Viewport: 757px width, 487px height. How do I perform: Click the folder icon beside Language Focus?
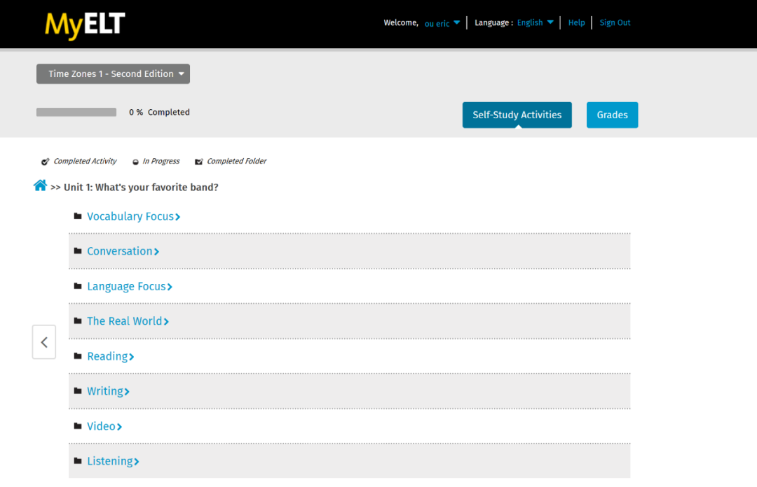78,286
